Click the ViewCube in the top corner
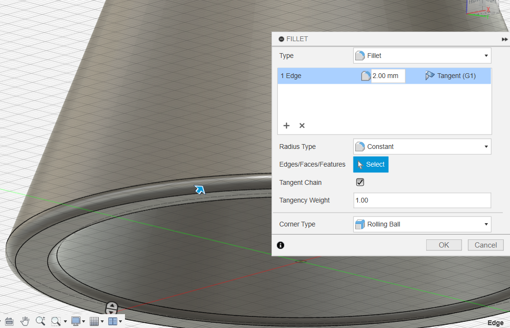 484,7
